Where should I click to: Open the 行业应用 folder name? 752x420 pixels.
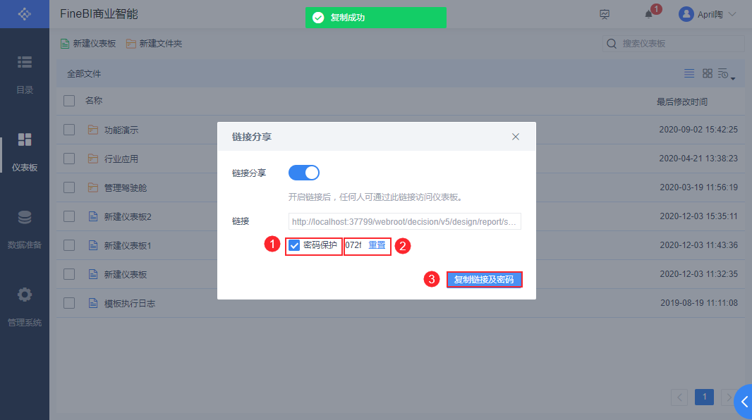121,159
